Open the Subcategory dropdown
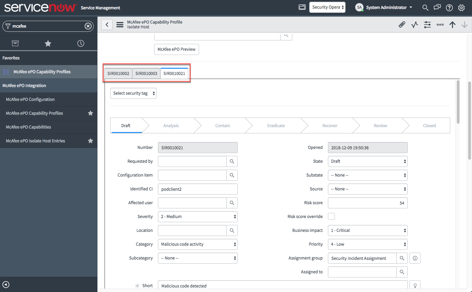 (198, 258)
